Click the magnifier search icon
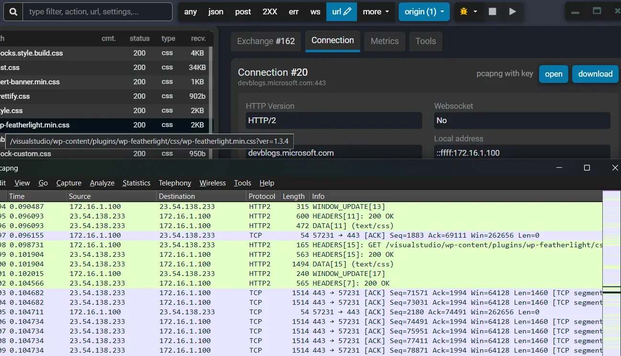The width and height of the screenshot is (621, 356). (13, 11)
